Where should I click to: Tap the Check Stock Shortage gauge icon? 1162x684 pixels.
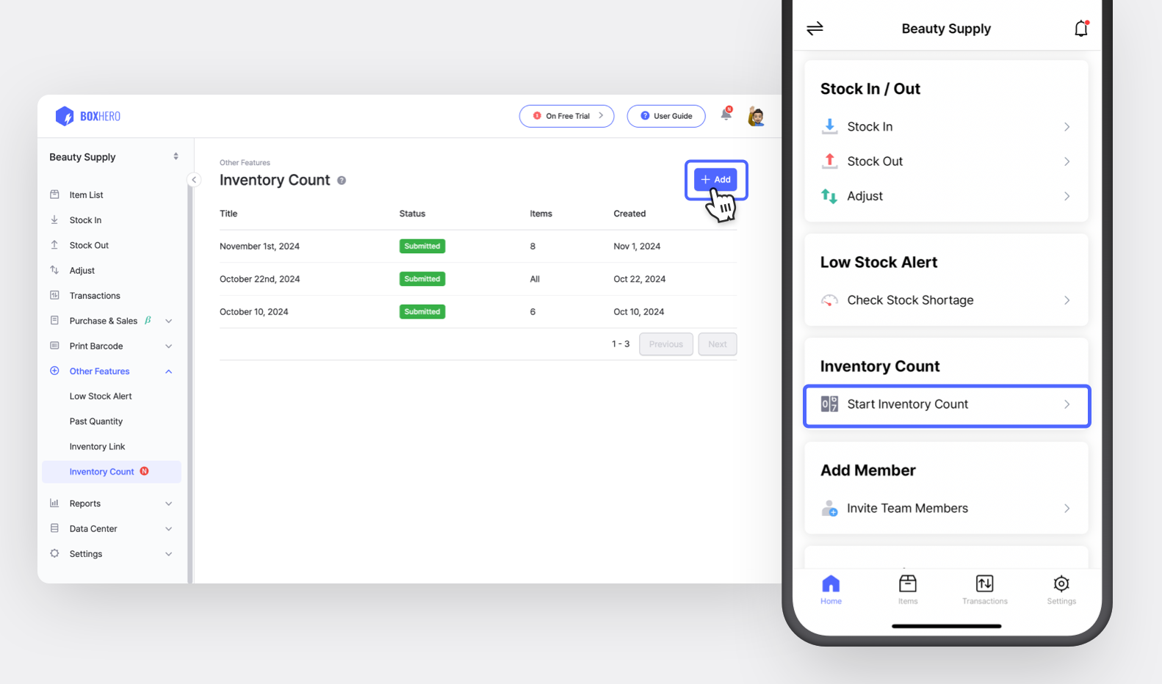pos(829,300)
